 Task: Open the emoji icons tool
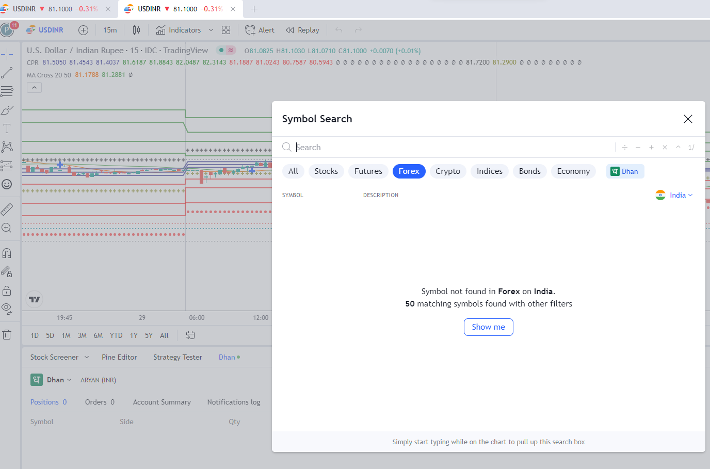7,184
